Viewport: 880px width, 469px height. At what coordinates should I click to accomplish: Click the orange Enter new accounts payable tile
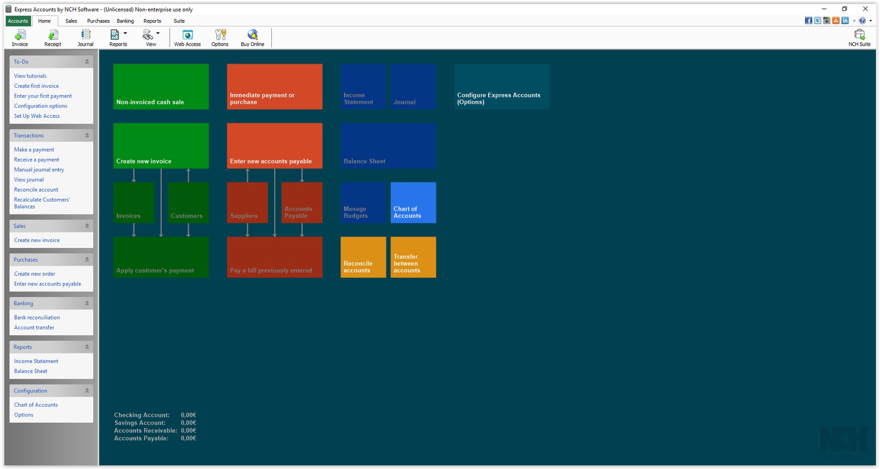[x=275, y=146]
